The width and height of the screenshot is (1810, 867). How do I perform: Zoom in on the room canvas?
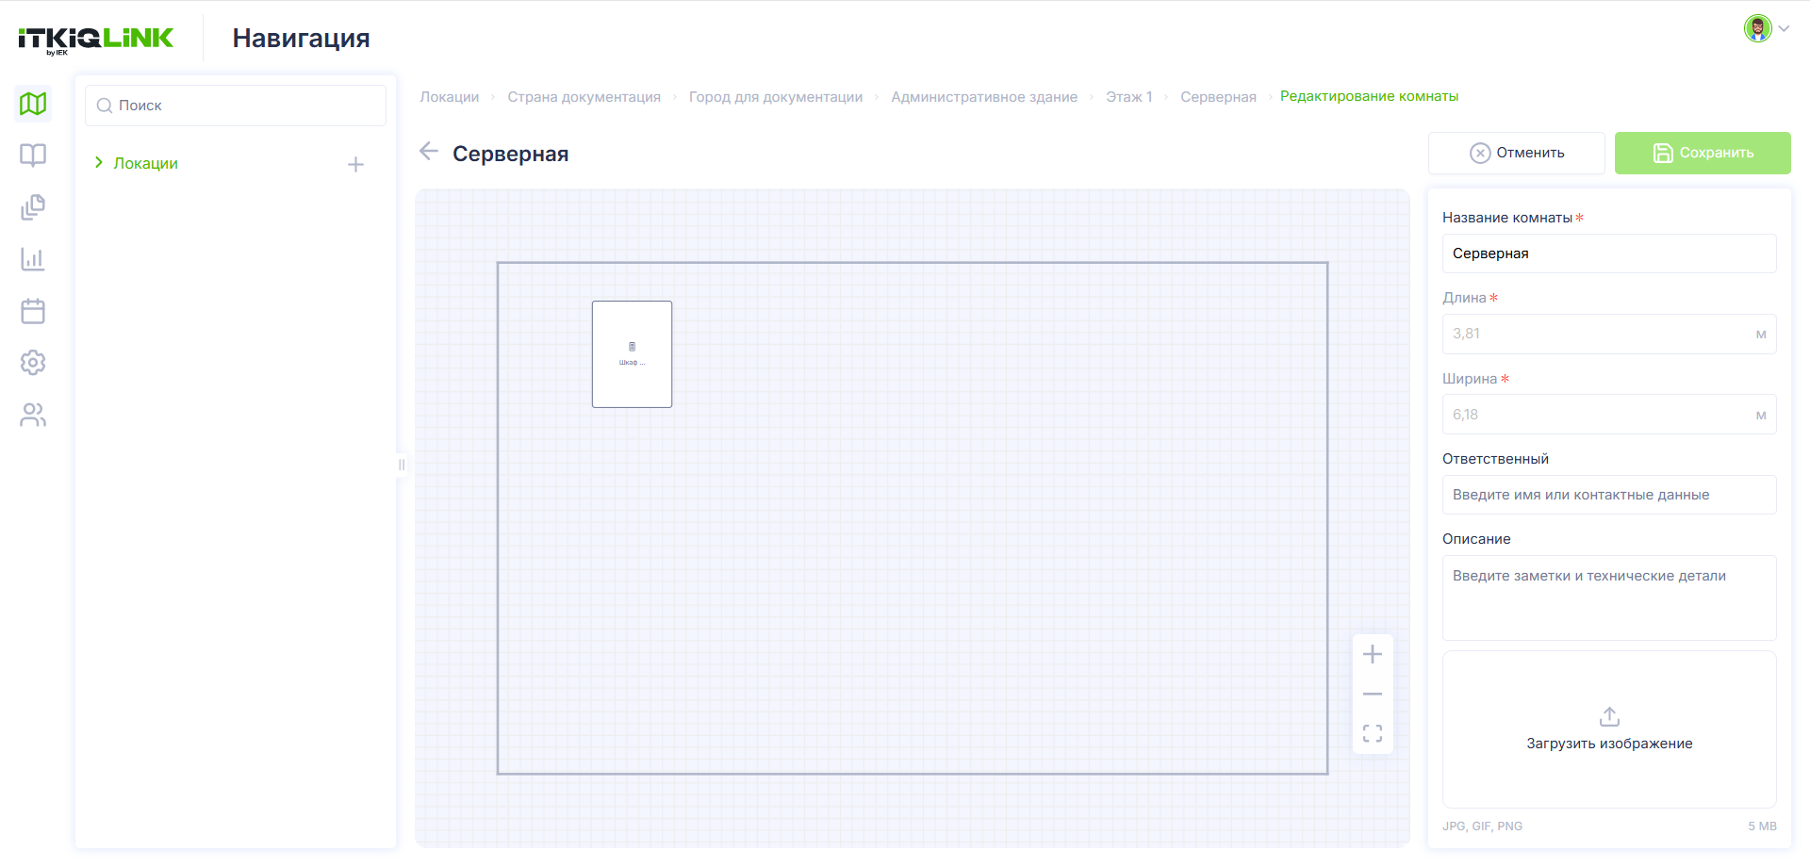pyautogui.click(x=1373, y=654)
